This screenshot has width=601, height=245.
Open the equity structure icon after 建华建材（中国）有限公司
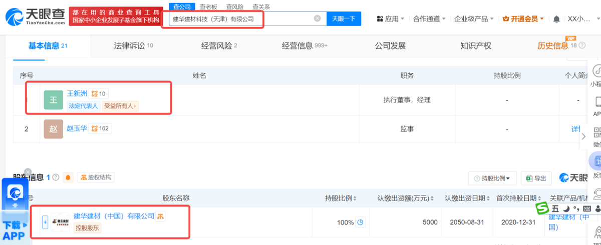160,216
